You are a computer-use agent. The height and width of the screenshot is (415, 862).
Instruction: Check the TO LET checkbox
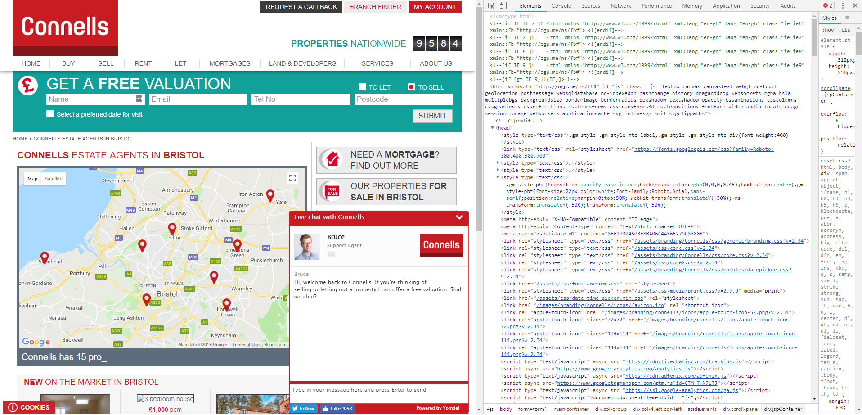click(x=362, y=87)
